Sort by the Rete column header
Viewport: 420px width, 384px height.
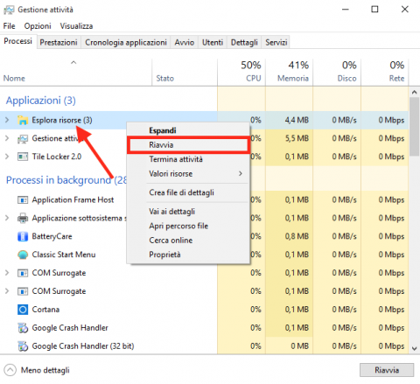[x=385, y=72]
